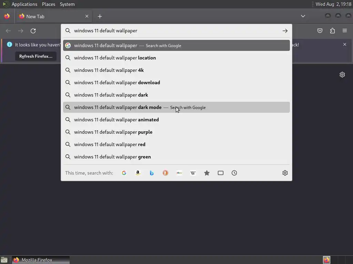Open search settings gear in dropdown
Screen dimensions: 353x264
[x=285, y=173]
